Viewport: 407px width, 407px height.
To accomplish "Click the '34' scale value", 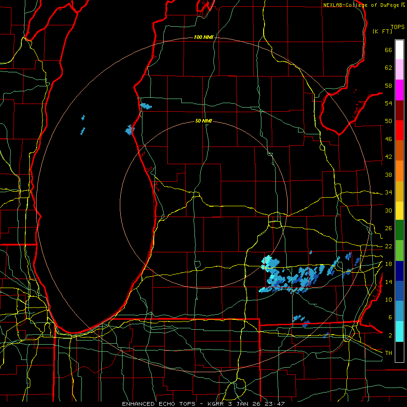I will (x=388, y=193).
